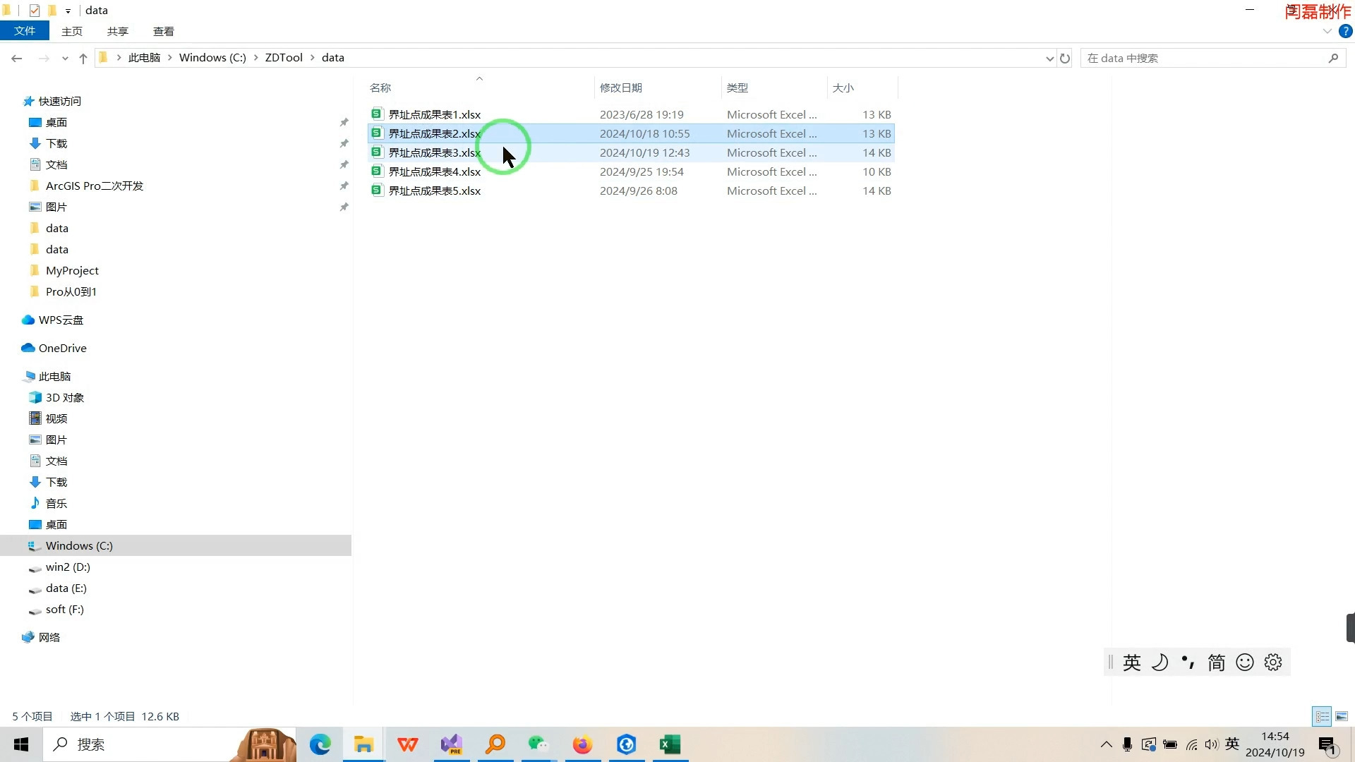Open quick access toolbar customize dropdown

click(x=68, y=11)
